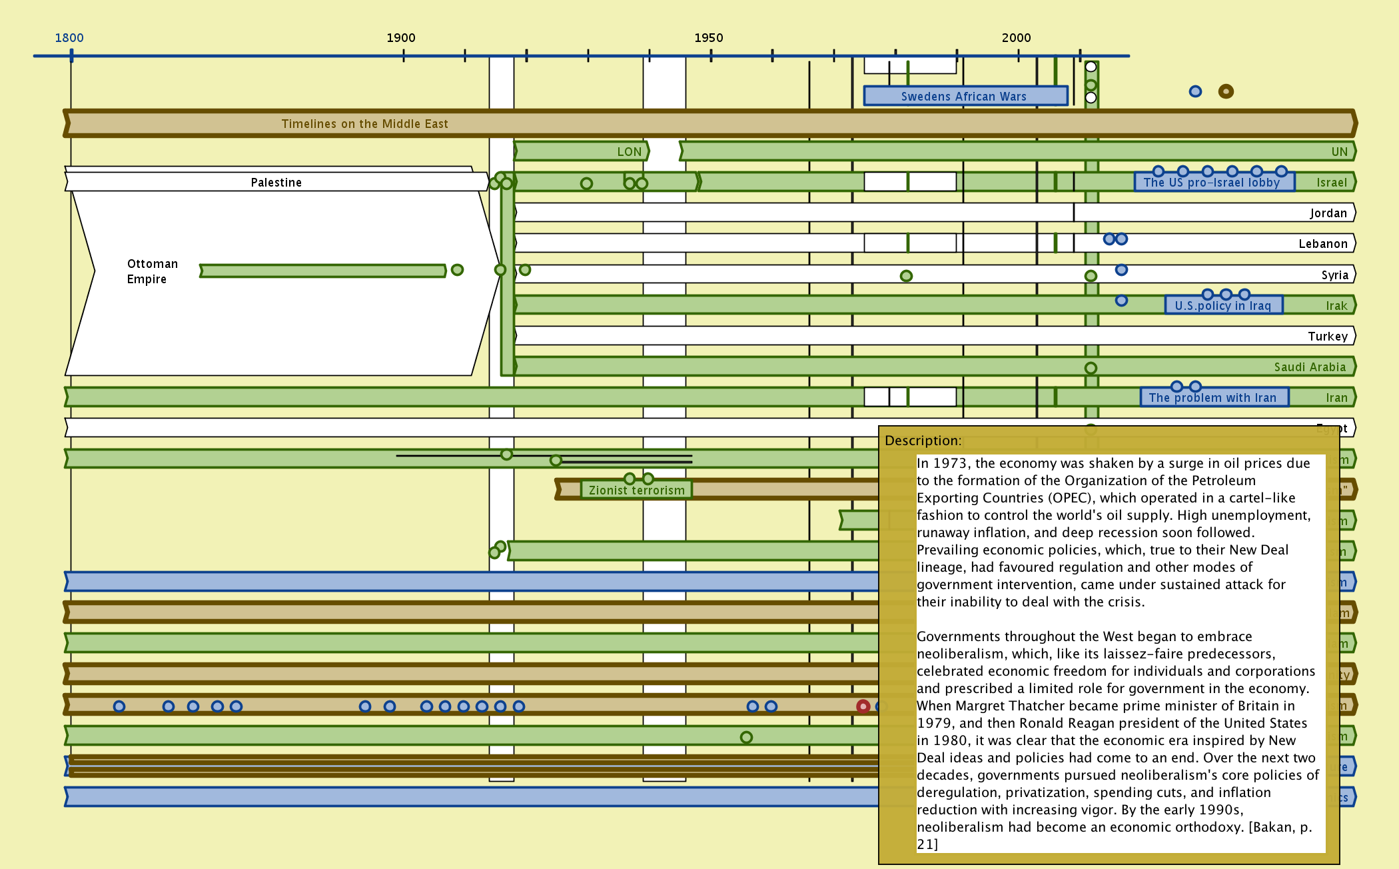
Task: Open The US pro-Israel lobby timeline
Action: point(1211,183)
